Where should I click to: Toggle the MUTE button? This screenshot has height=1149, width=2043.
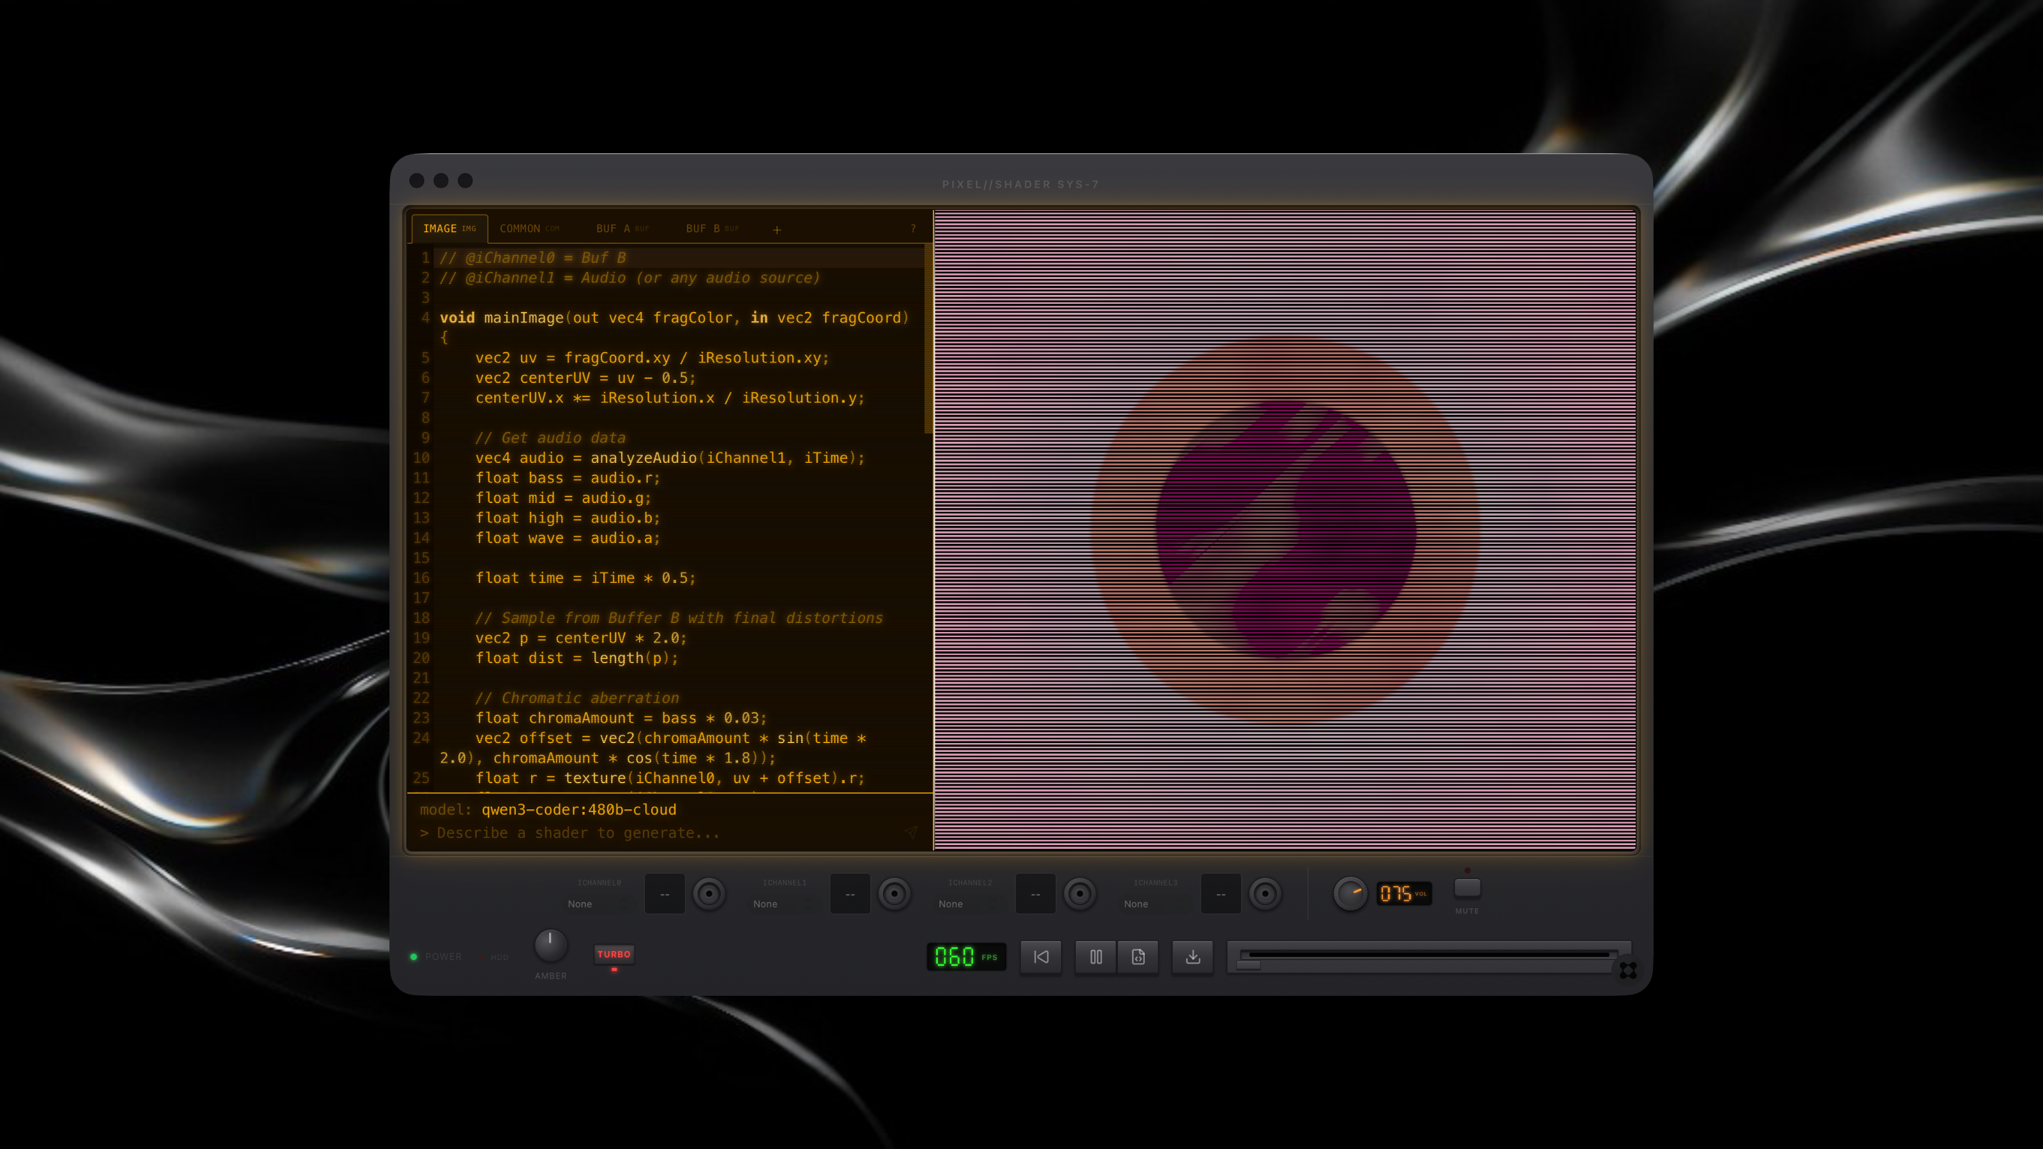point(1466,888)
